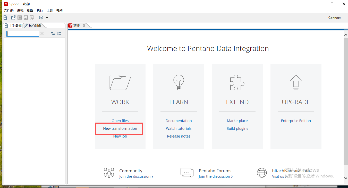Click Community Join the discussion link

click(x=136, y=176)
